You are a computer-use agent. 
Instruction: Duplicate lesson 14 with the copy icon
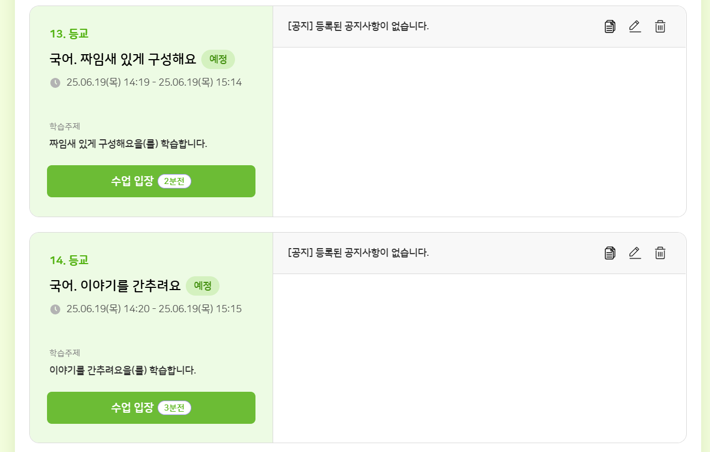[610, 253]
